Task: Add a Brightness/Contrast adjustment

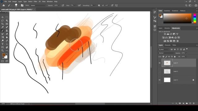Action: [x=165, y=34]
